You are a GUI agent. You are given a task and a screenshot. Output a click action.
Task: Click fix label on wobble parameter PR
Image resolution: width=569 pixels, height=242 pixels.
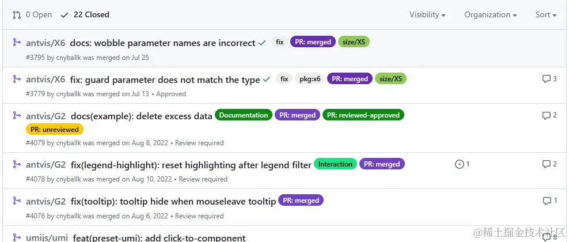[279, 41]
